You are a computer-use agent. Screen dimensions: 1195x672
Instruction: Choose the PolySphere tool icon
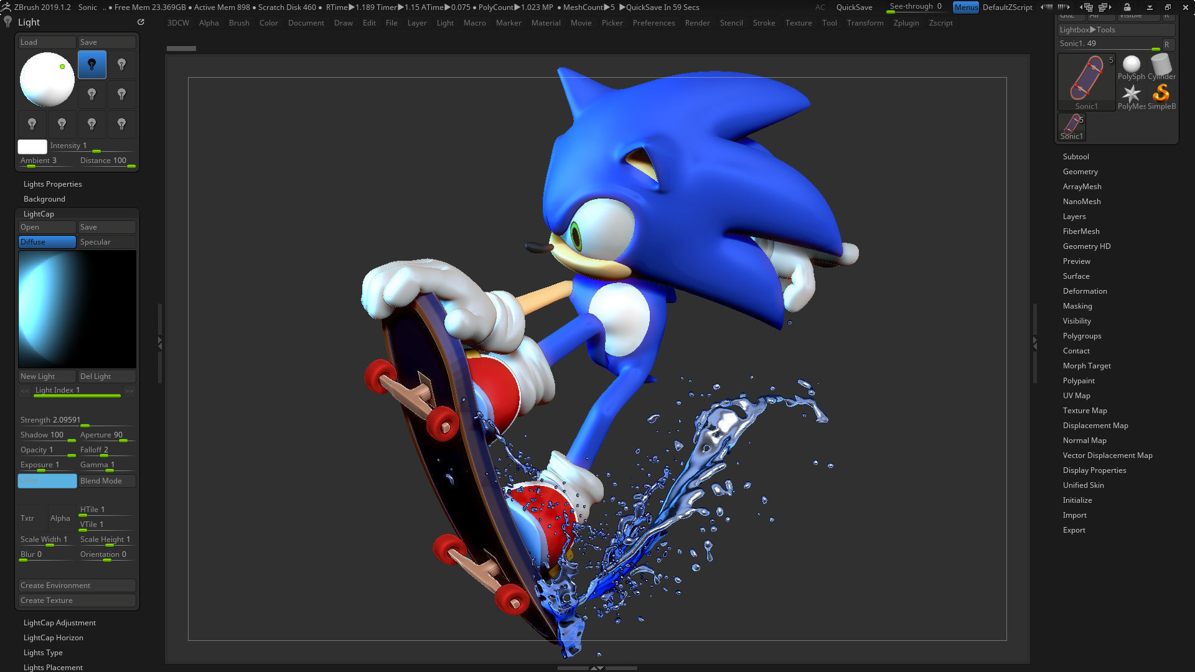1131,67
